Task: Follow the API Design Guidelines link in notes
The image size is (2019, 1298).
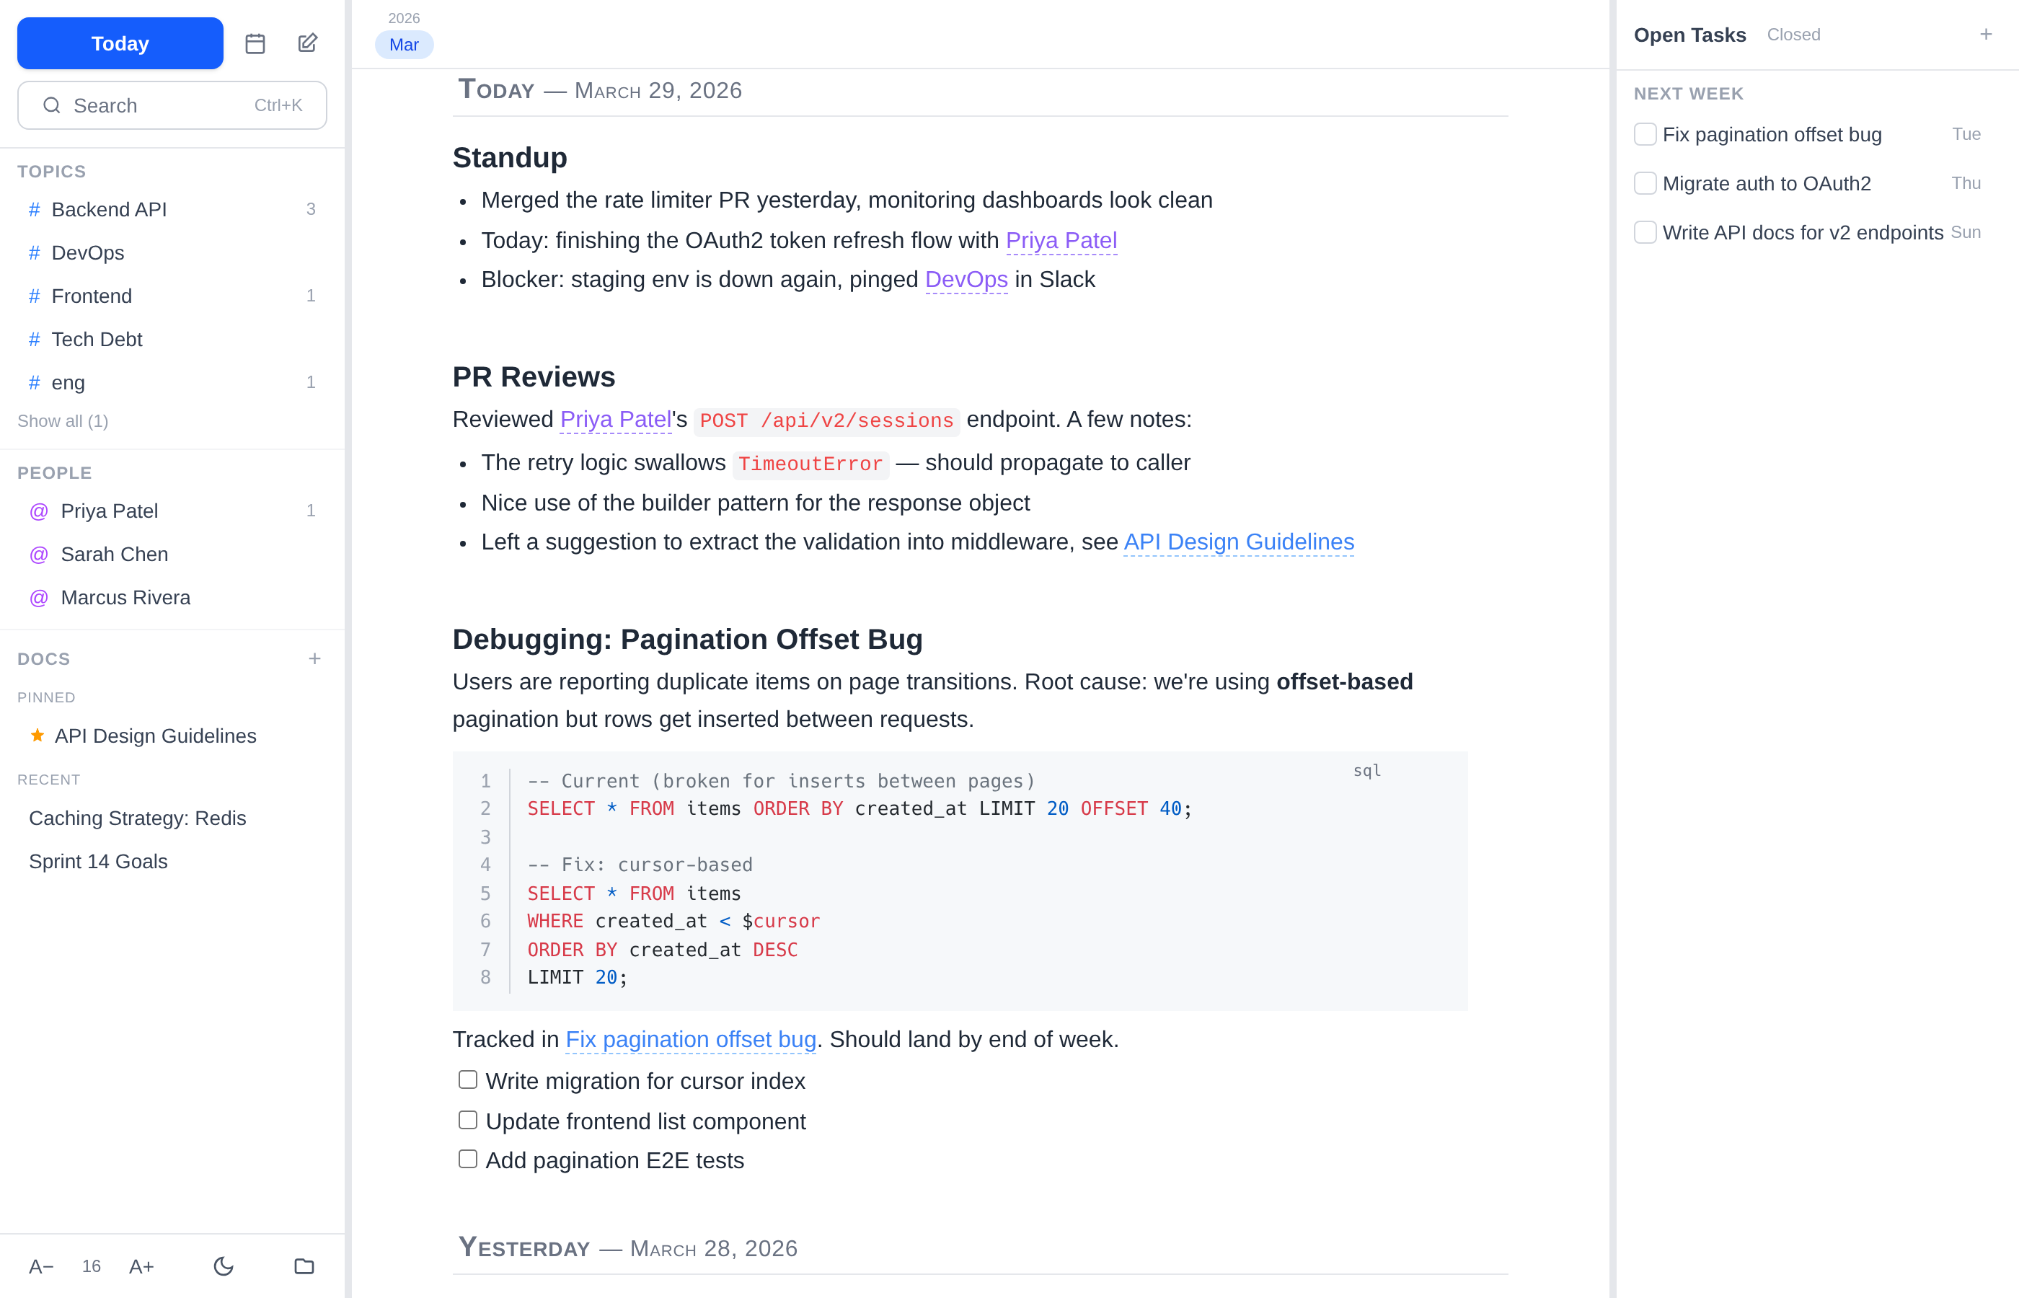Action: (x=1238, y=542)
